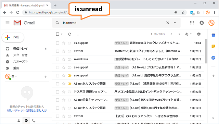Open search options dropdown arrow
This screenshot has height=124, width=219.
coord(175,23)
